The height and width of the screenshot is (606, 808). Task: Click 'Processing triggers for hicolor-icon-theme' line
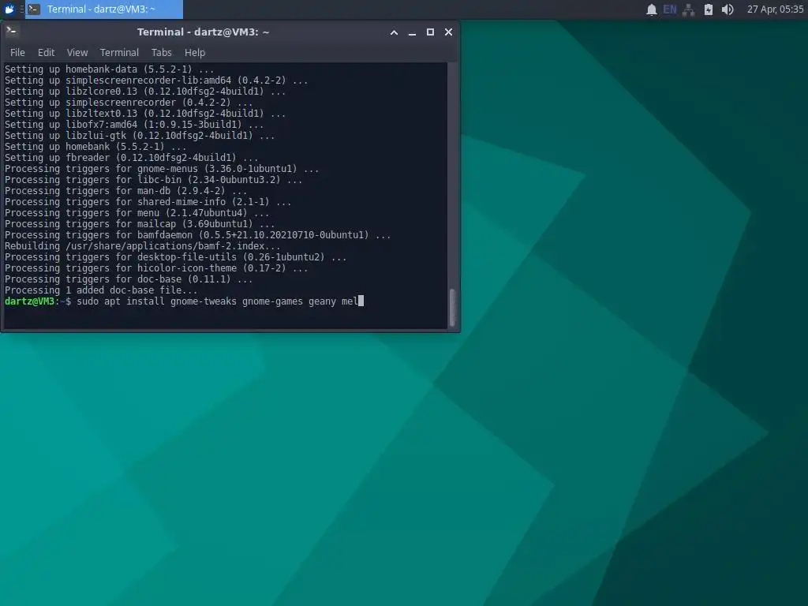[x=156, y=268]
